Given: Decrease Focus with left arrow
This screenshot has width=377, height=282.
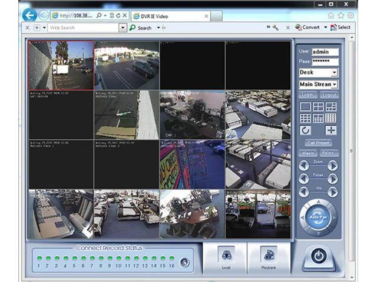Looking at the screenshot, I should click(x=304, y=179).
